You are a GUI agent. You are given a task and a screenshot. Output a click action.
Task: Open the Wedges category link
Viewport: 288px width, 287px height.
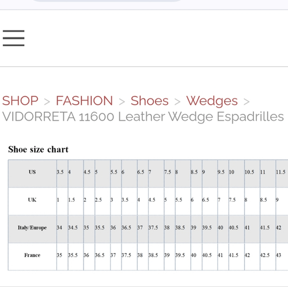[x=212, y=101]
